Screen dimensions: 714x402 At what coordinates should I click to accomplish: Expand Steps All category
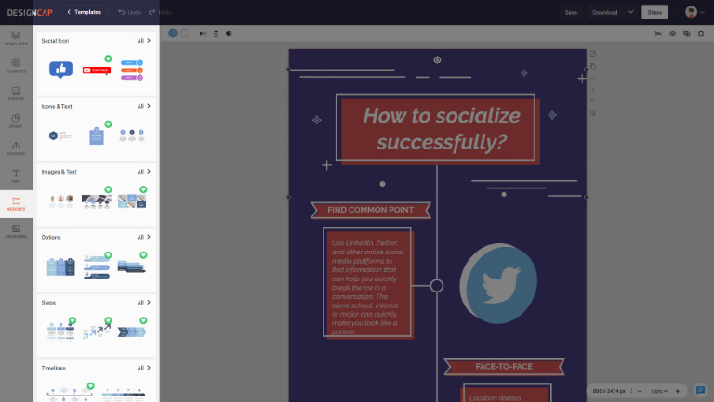coord(144,303)
